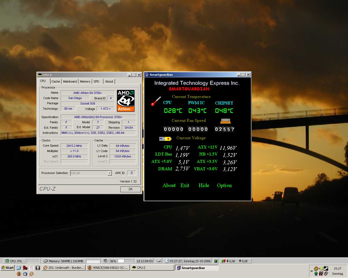This screenshot has height=278, width=348.
Task: Click the Smartguardian title bar icon
Action: click(x=147, y=75)
